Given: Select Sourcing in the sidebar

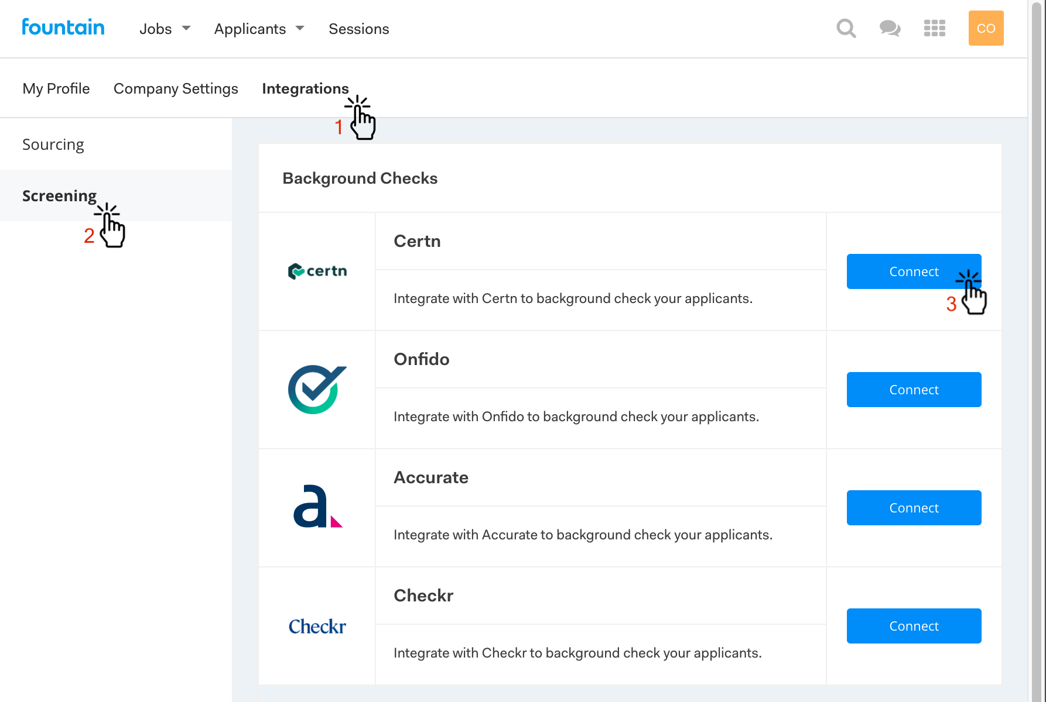Looking at the screenshot, I should (x=53, y=144).
